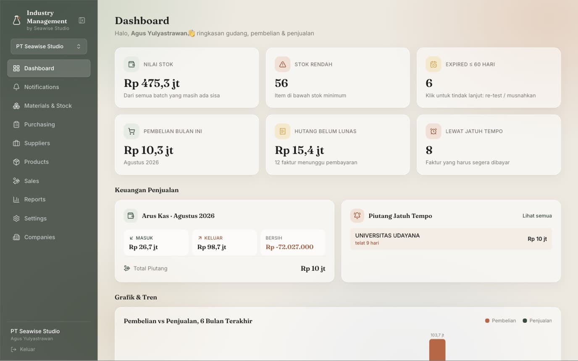This screenshot has width=578, height=361.
Task: Open the Hutang Belum Lunas card
Action: click(x=338, y=145)
